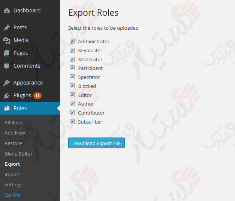Open the Dashboard menu
This screenshot has height=201, width=235.
click(x=30, y=11)
